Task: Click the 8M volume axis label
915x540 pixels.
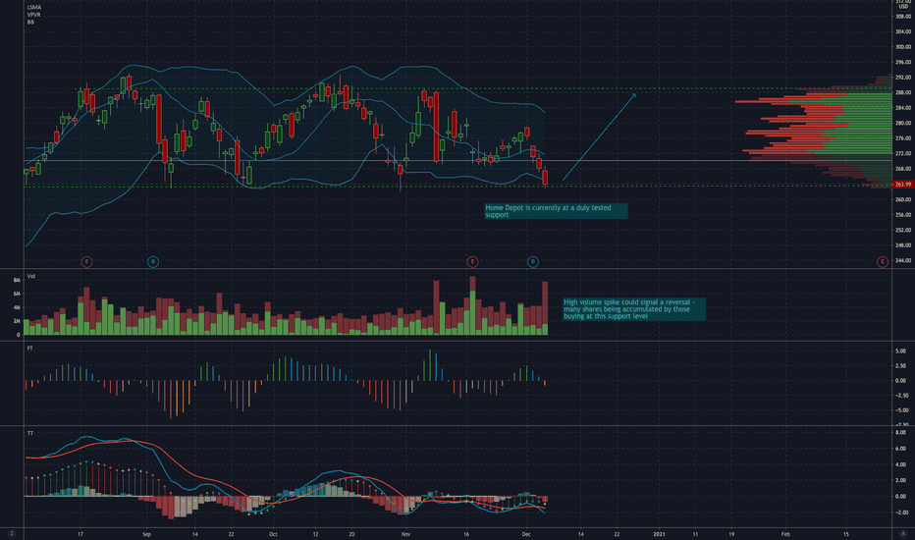Action: click(x=17, y=280)
